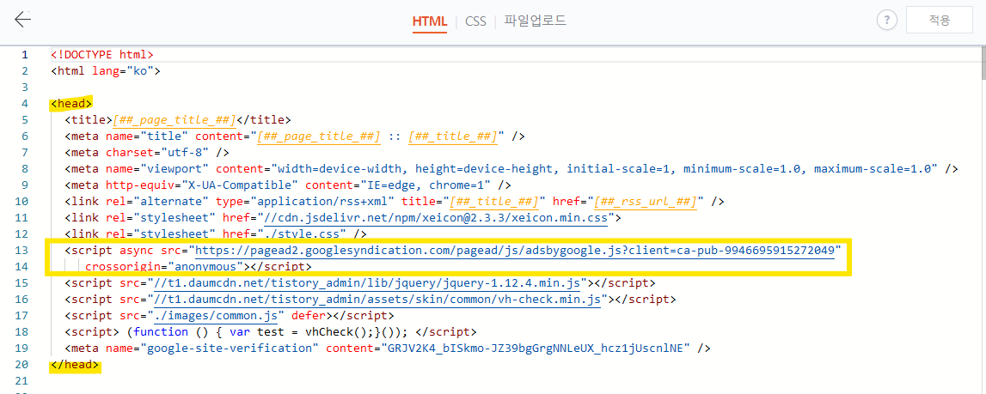Click line number 20 in gutter
Viewport: 986px width, 394px height.
point(22,365)
